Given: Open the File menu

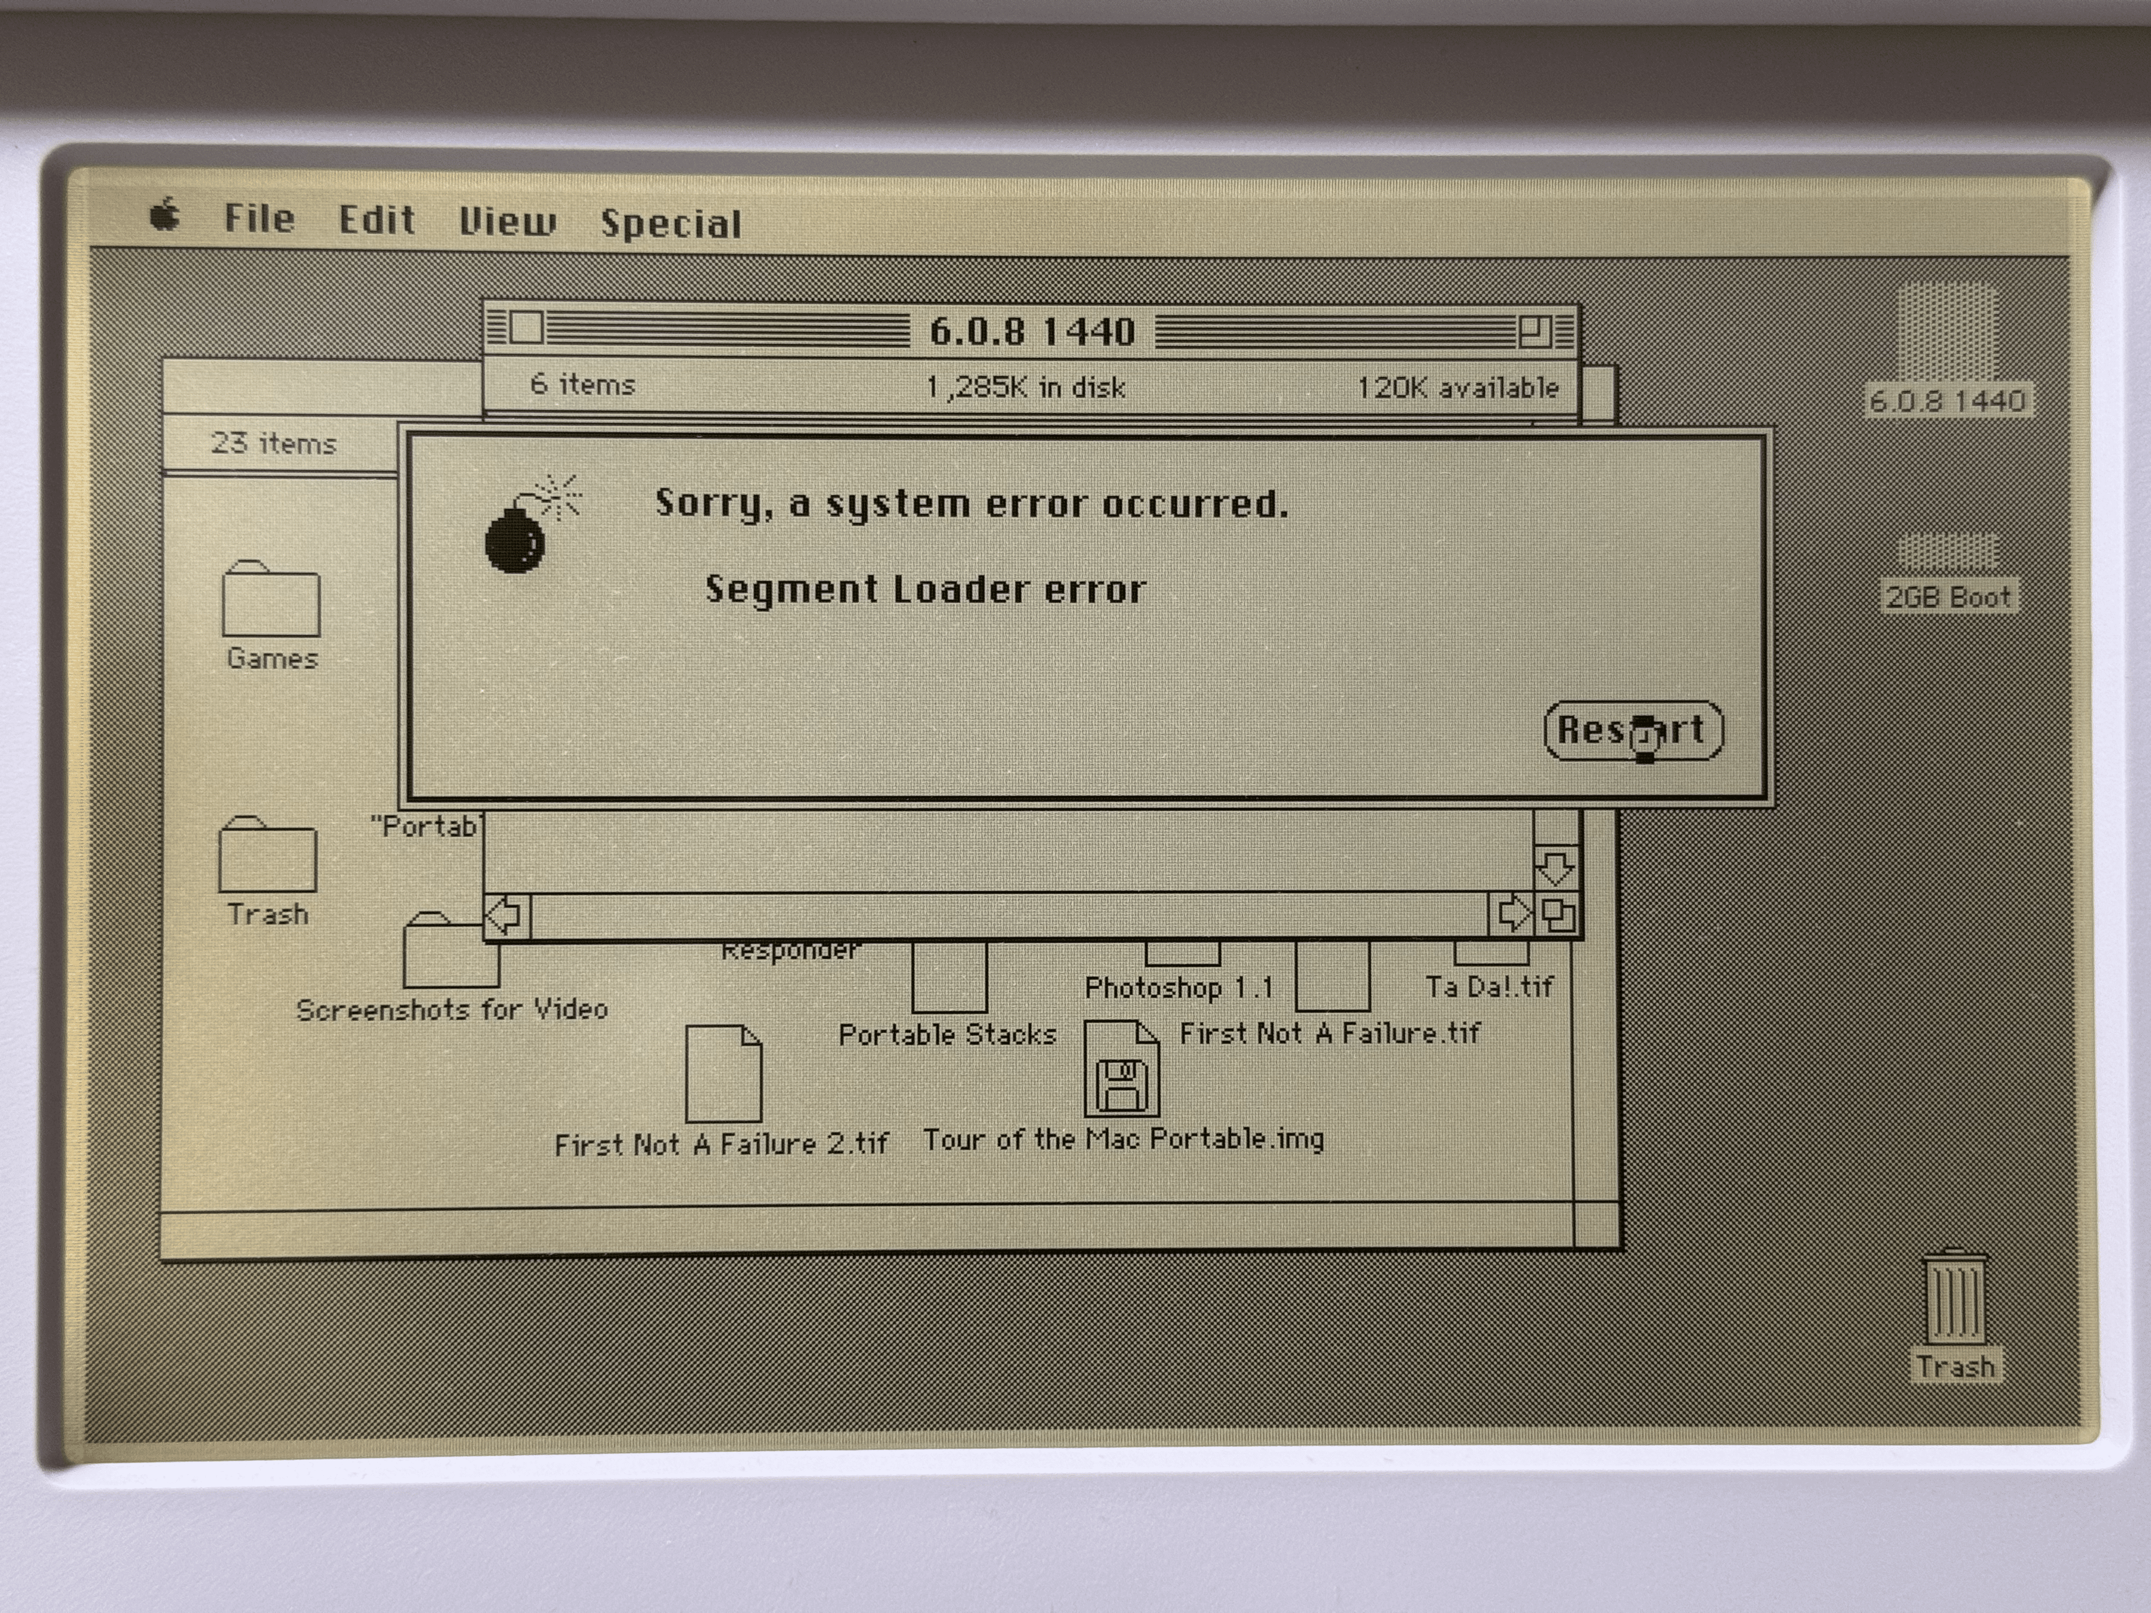Looking at the screenshot, I should click(x=259, y=219).
